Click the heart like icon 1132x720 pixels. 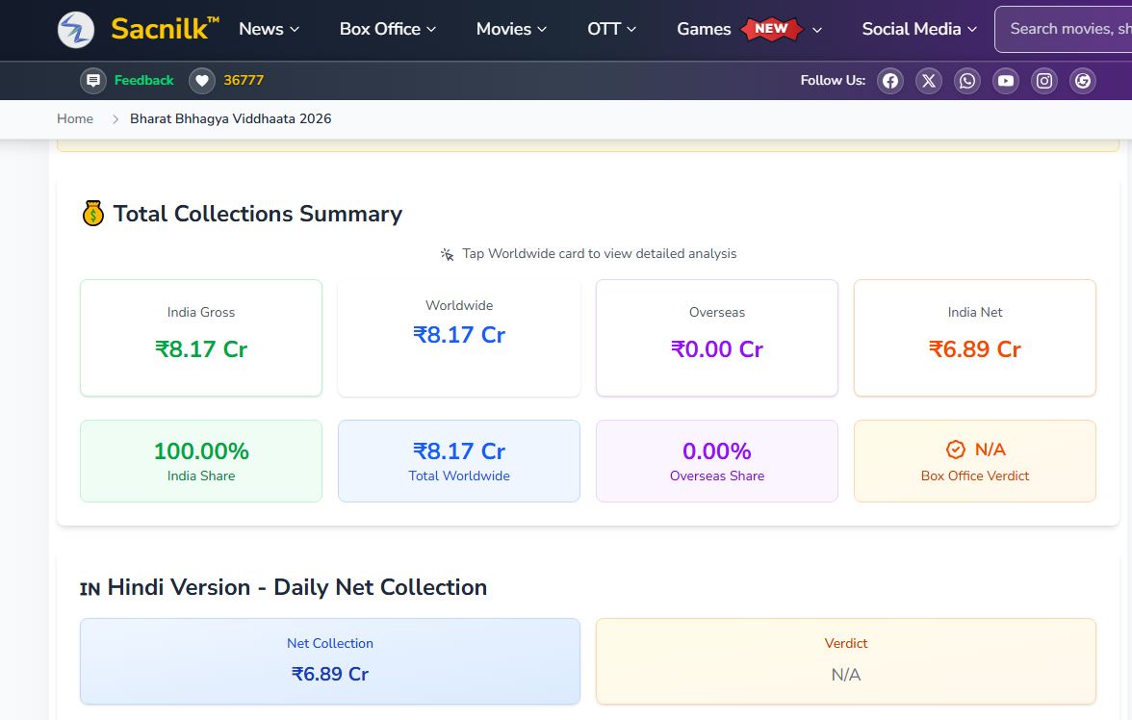click(x=202, y=80)
